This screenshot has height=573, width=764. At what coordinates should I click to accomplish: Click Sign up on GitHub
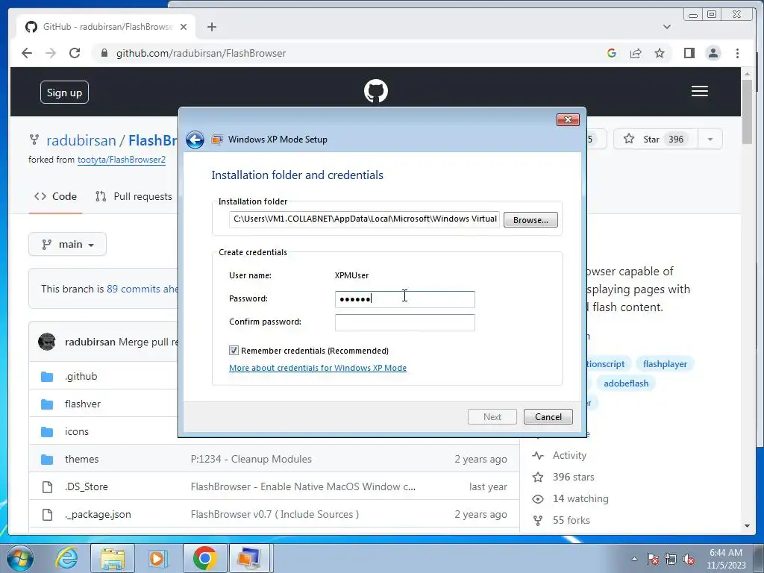(64, 93)
